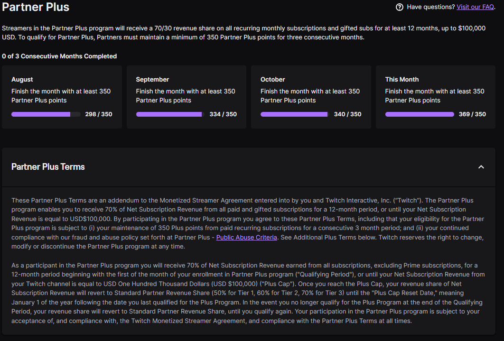Click the paragraph starting 'These Partner Plus Terms'

[x=248, y=223]
